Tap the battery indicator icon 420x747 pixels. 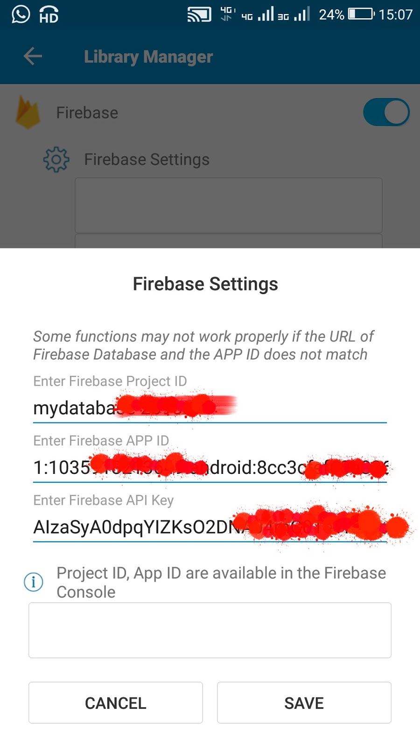(x=361, y=14)
